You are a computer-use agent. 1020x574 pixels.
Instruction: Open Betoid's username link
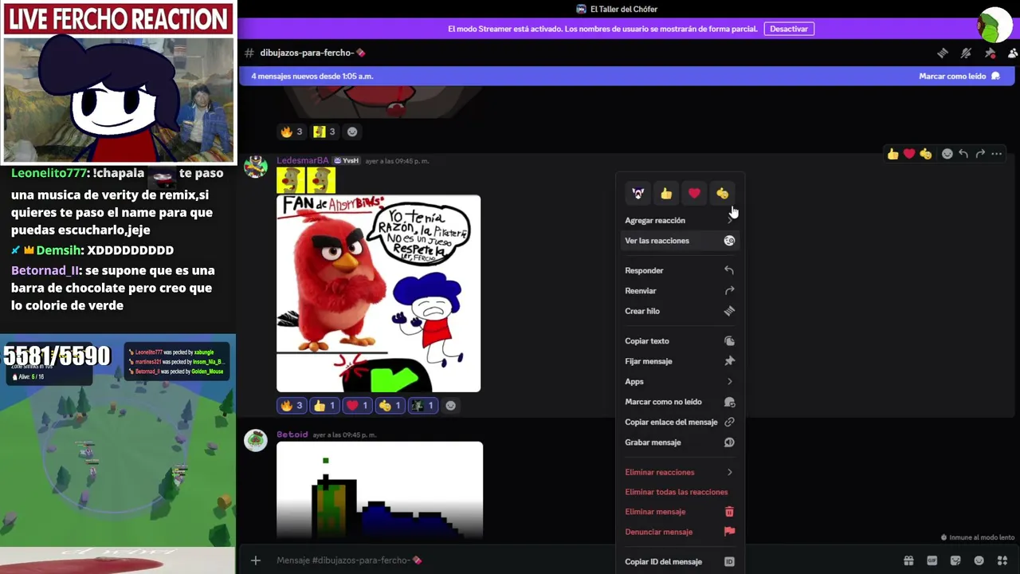tap(292, 434)
